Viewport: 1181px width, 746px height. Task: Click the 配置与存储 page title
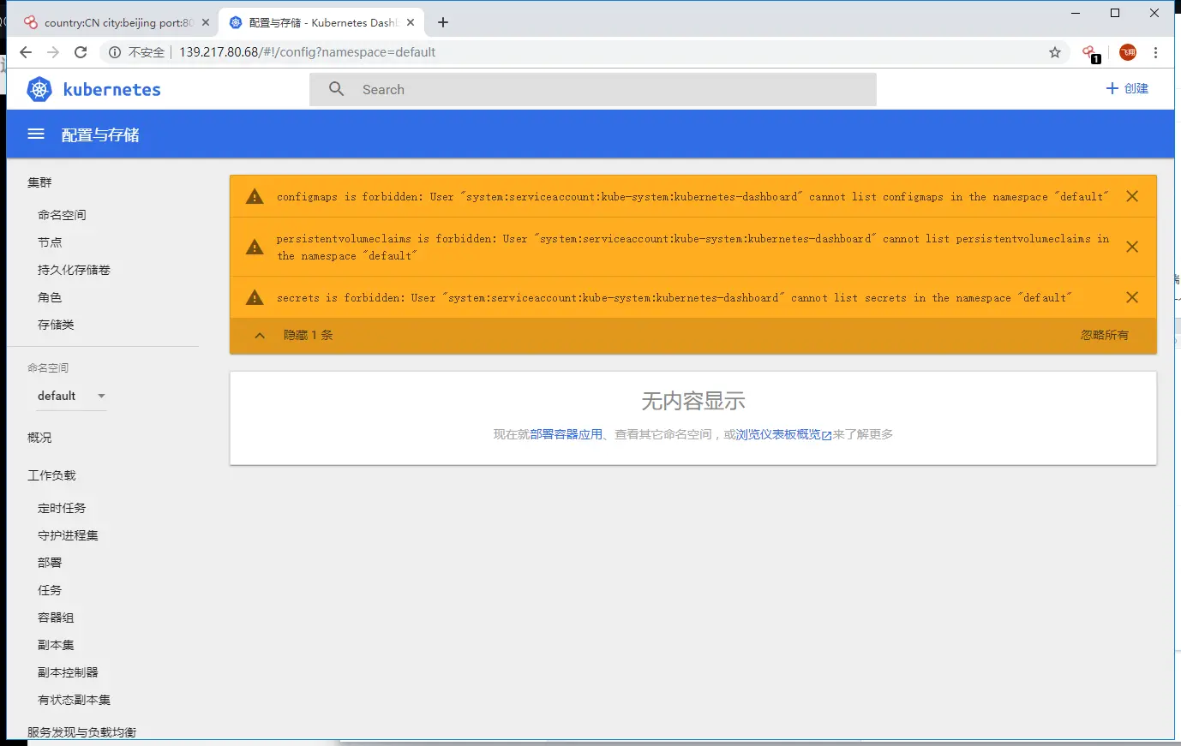coord(100,134)
